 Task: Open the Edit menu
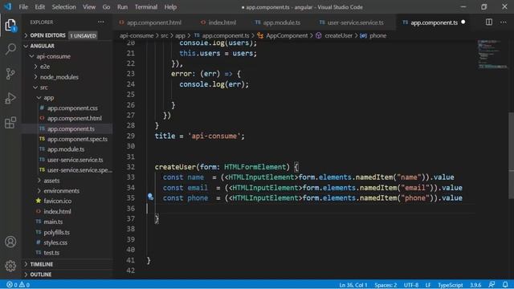click(x=39, y=7)
